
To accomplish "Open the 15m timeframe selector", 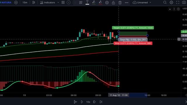I will point(25,3).
